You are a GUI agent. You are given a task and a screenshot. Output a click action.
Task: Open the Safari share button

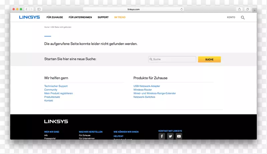239,9
